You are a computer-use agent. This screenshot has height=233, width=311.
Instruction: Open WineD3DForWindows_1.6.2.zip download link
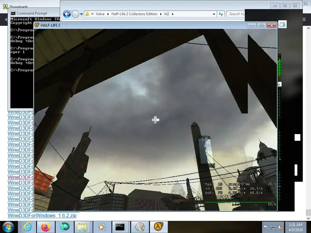[x=42, y=215]
